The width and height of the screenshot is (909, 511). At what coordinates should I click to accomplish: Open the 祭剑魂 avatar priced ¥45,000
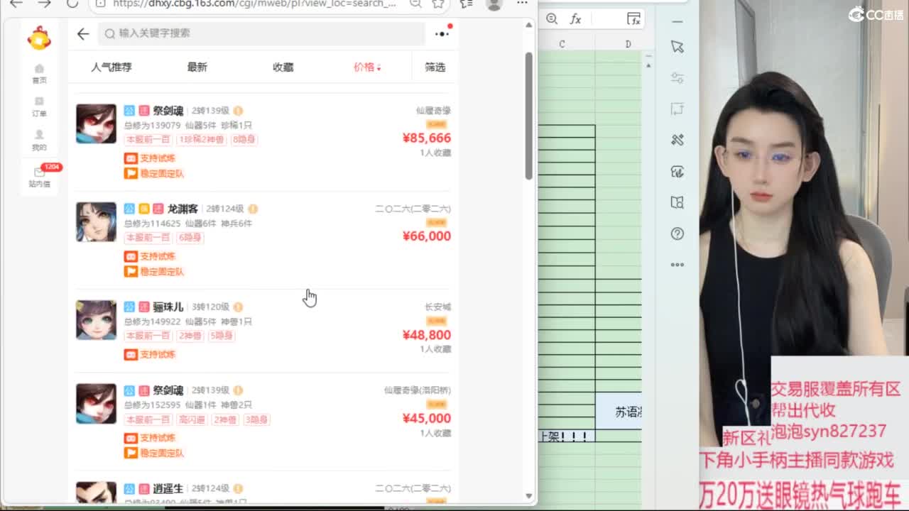coord(96,403)
